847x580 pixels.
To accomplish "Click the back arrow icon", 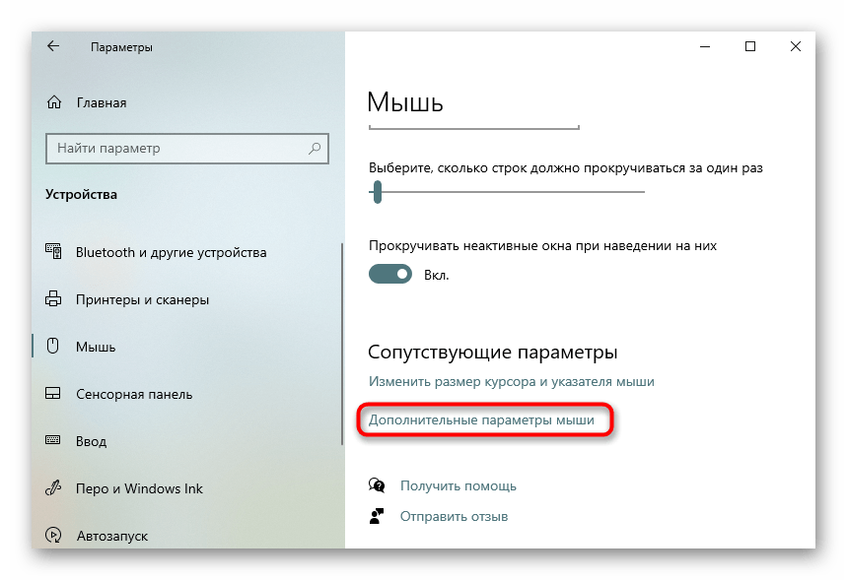I will (x=53, y=46).
